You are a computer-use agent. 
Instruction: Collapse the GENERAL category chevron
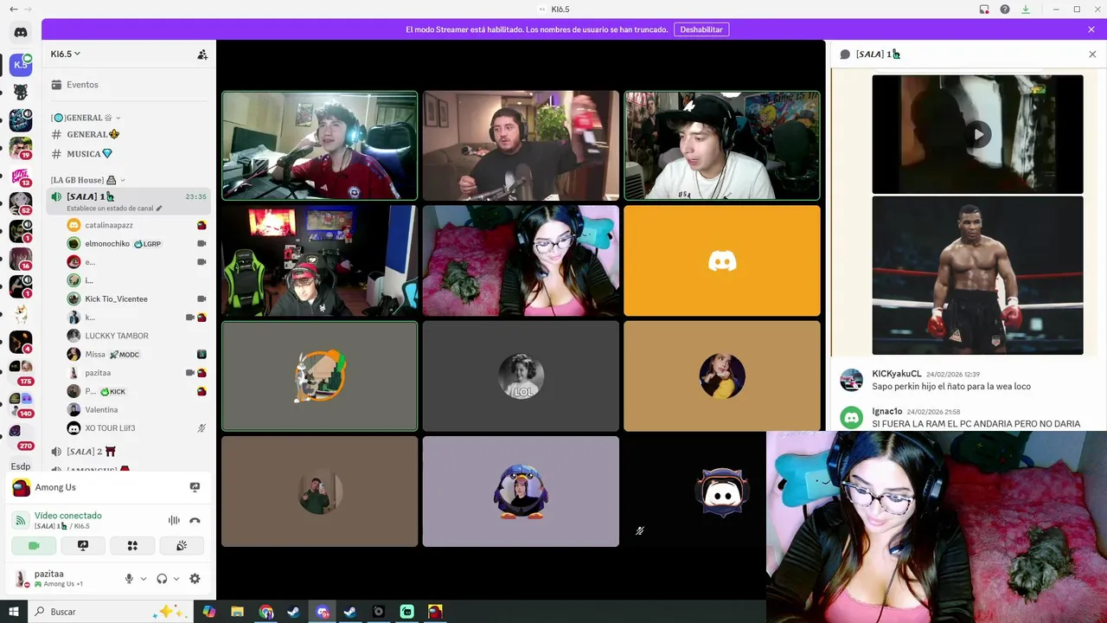pos(118,118)
